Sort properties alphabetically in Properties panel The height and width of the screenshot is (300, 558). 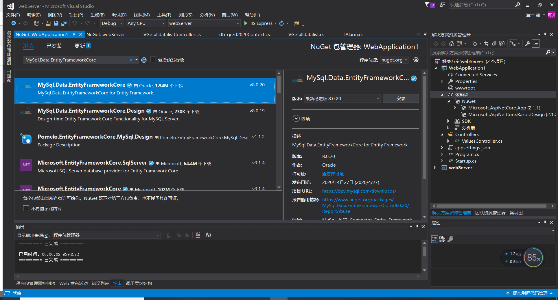pyautogui.click(x=442, y=239)
